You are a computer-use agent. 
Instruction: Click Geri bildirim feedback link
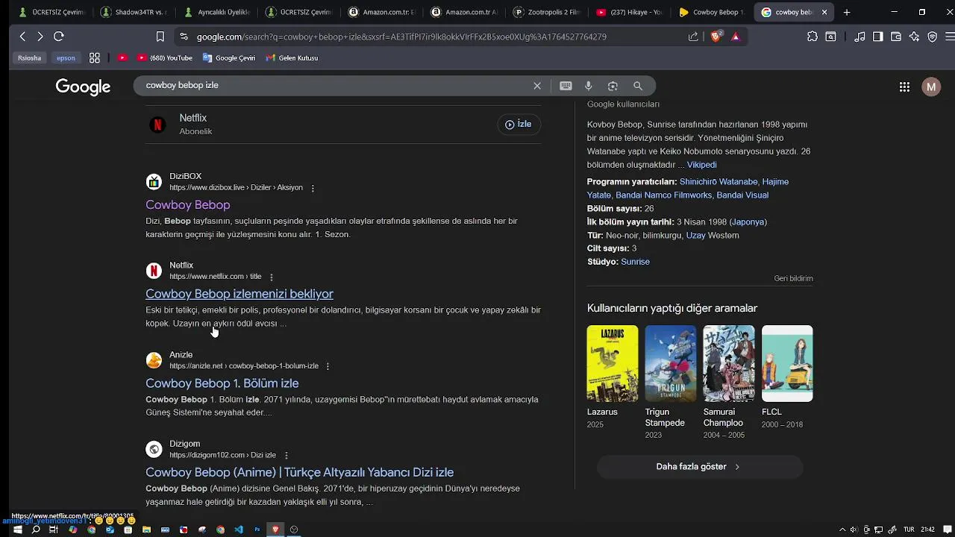(793, 278)
